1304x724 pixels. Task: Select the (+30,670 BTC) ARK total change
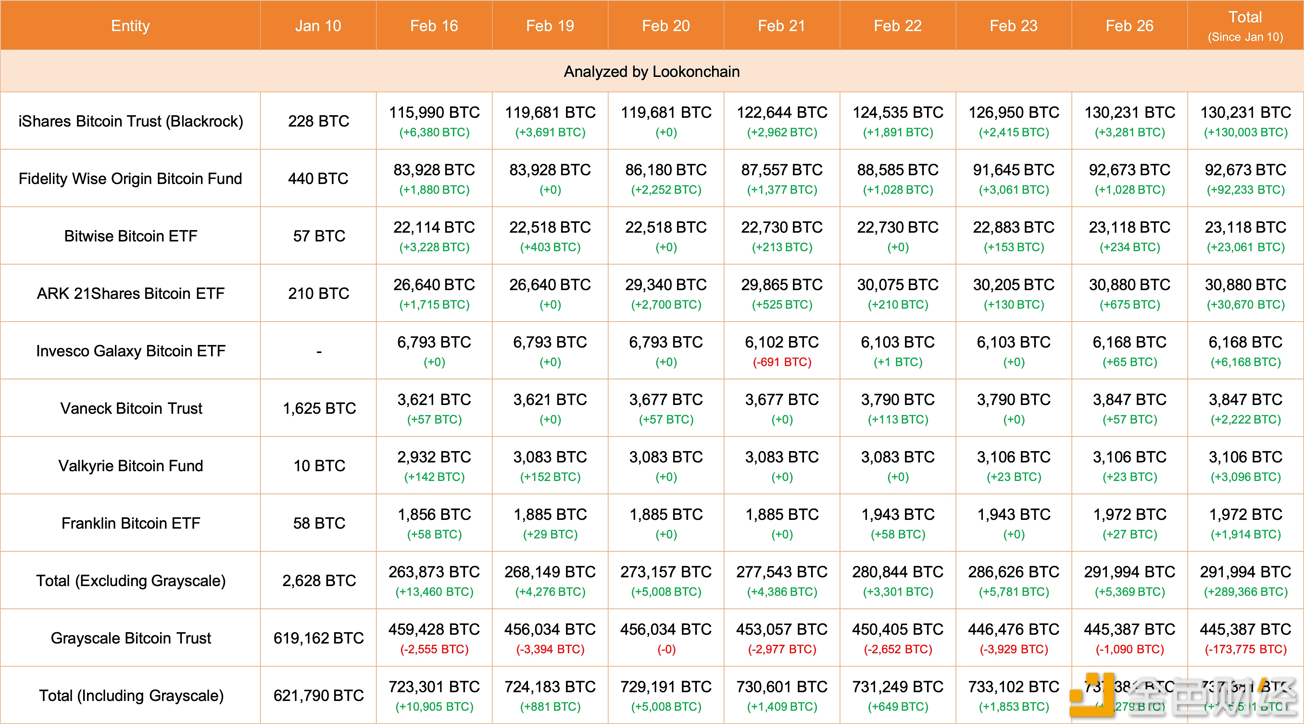click(x=1245, y=305)
